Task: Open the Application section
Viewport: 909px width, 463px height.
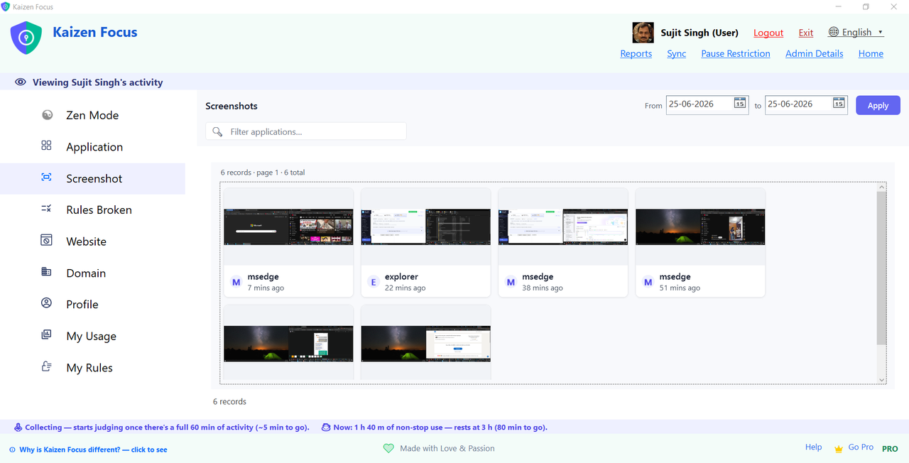Action: click(92, 147)
